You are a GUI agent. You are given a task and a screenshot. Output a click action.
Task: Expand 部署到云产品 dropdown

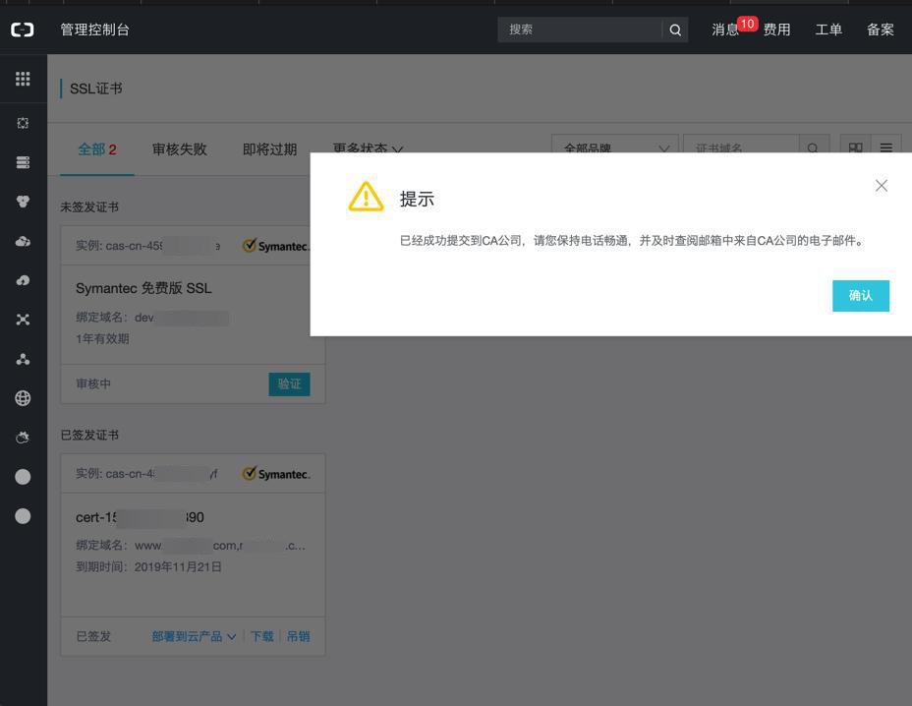[x=194, y=637]
